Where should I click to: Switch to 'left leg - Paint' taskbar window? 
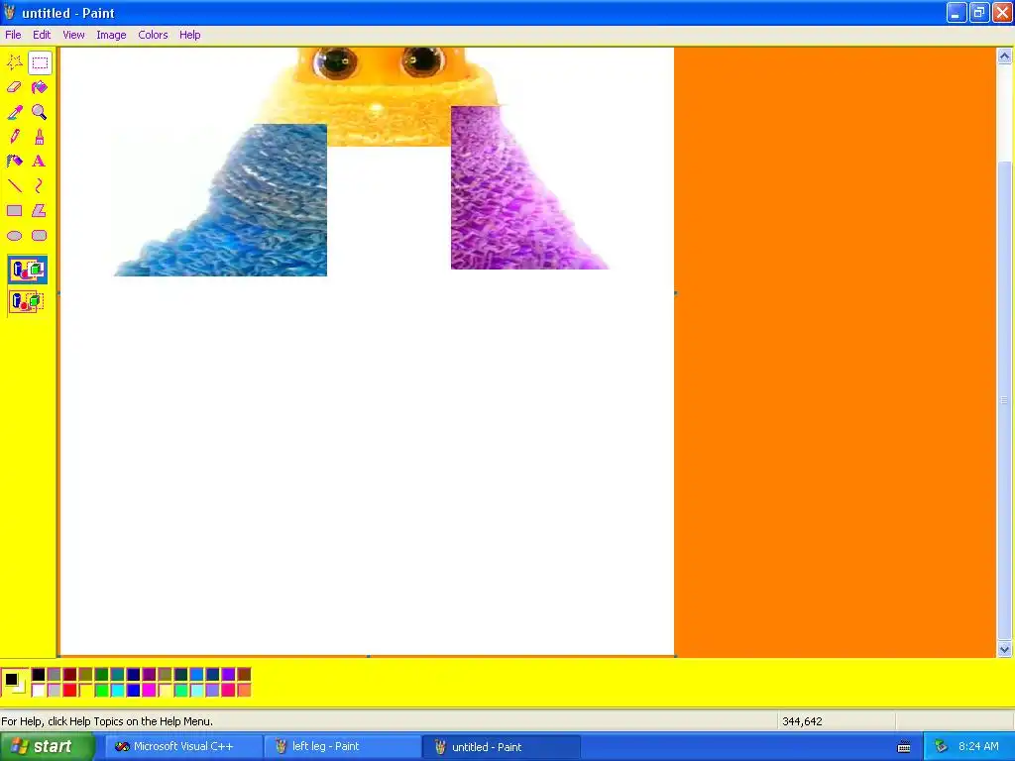[342, 747]
